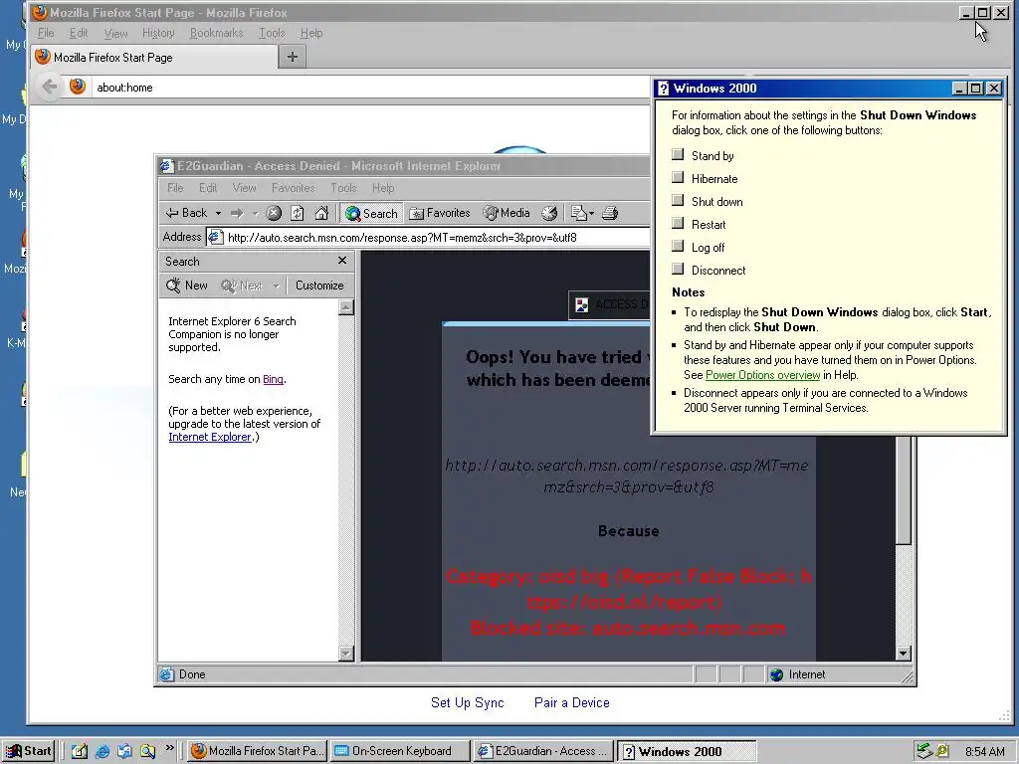Open the IE Favorites toolbar button
Image resolution: width=1019 pixels, height=764 pixels.
point(440,213)
